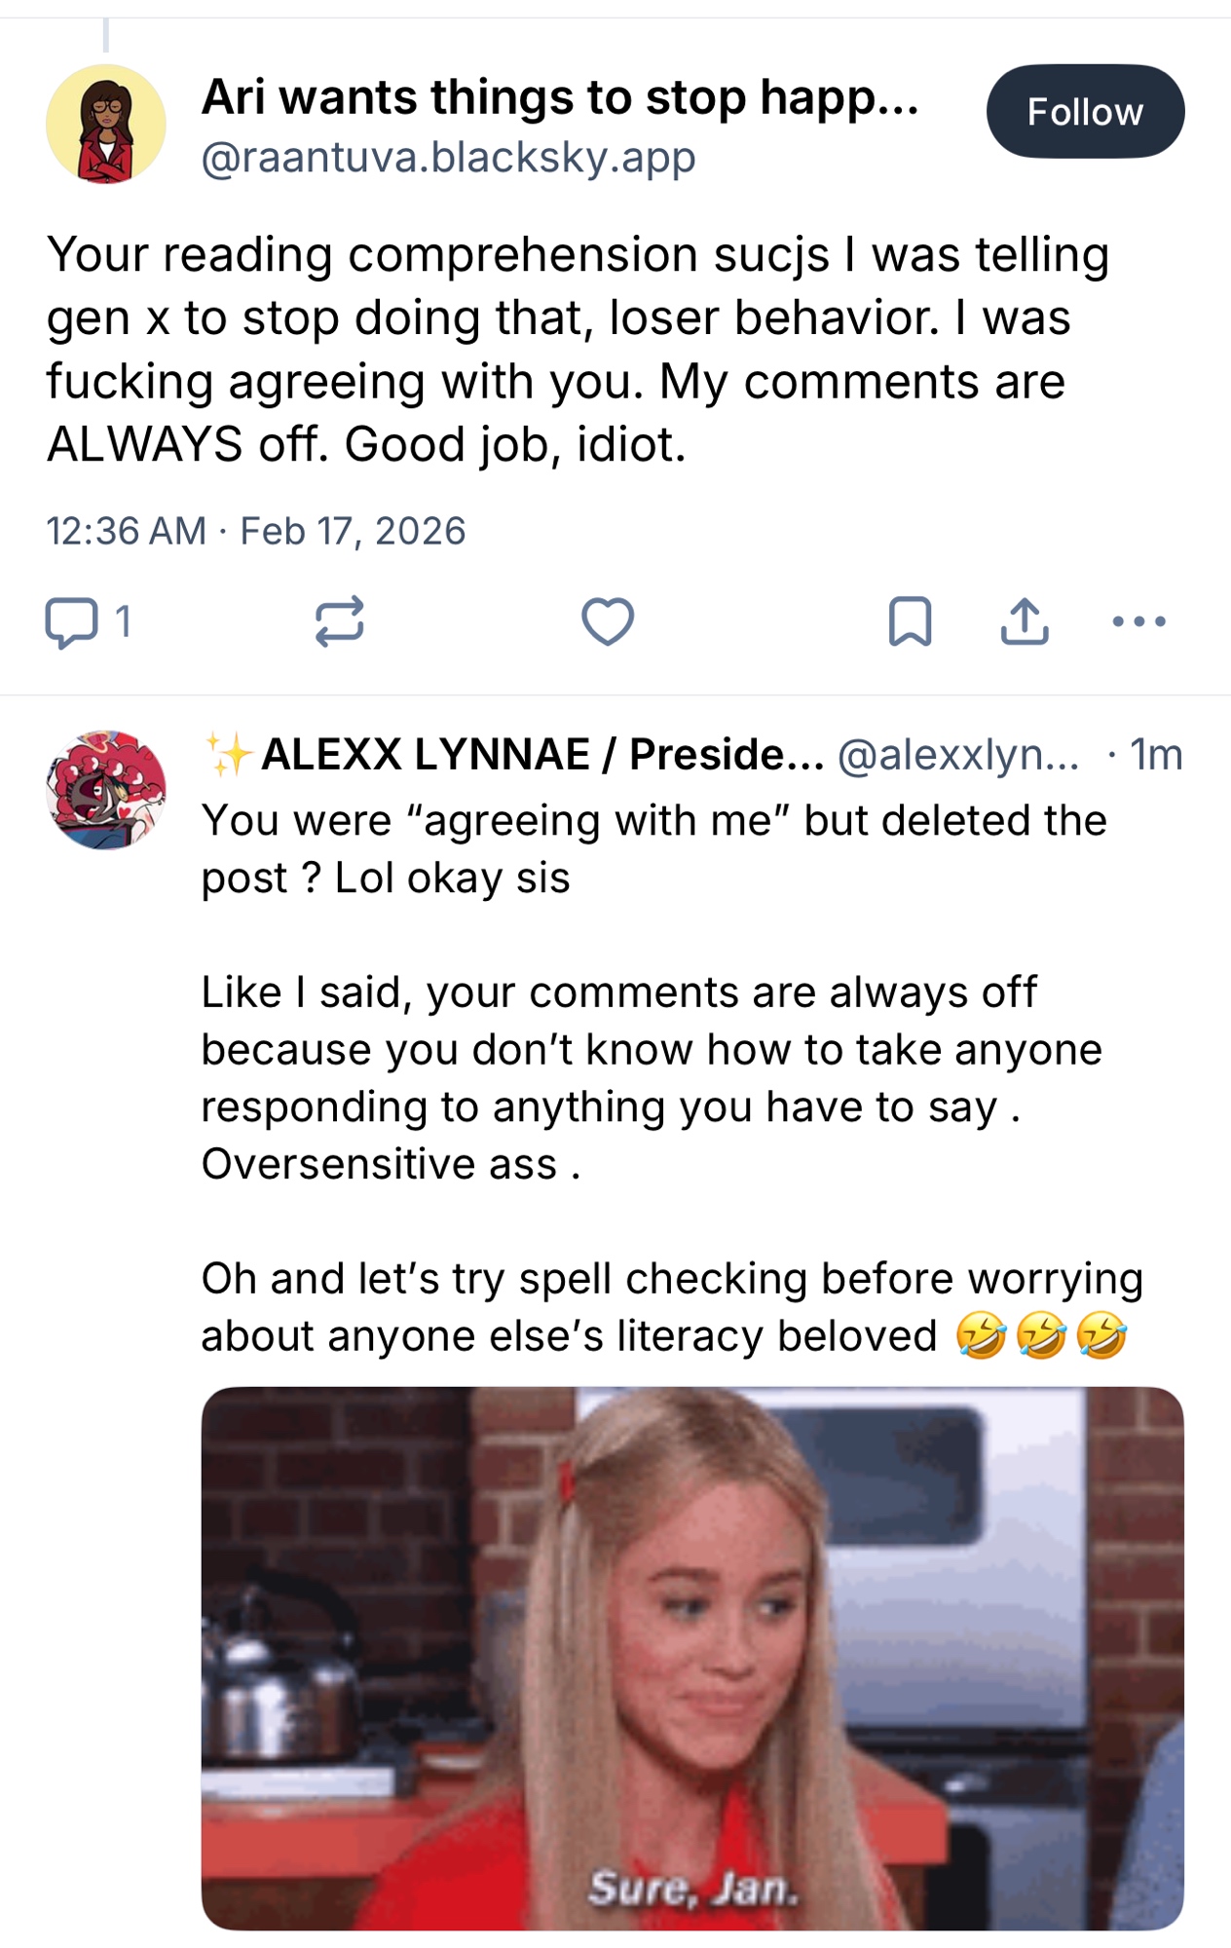
Task: Like the post with heart icon
Action: 608,621
